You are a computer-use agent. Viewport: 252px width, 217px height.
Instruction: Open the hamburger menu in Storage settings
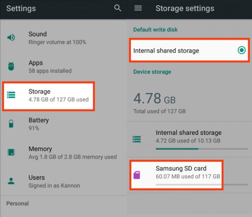pos(138,8)
